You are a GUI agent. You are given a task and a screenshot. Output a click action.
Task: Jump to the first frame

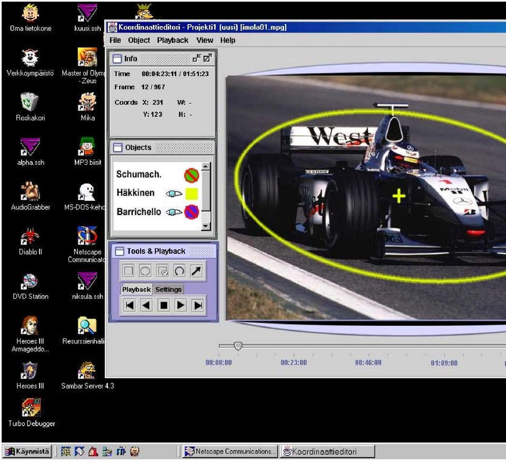[130, 305]
